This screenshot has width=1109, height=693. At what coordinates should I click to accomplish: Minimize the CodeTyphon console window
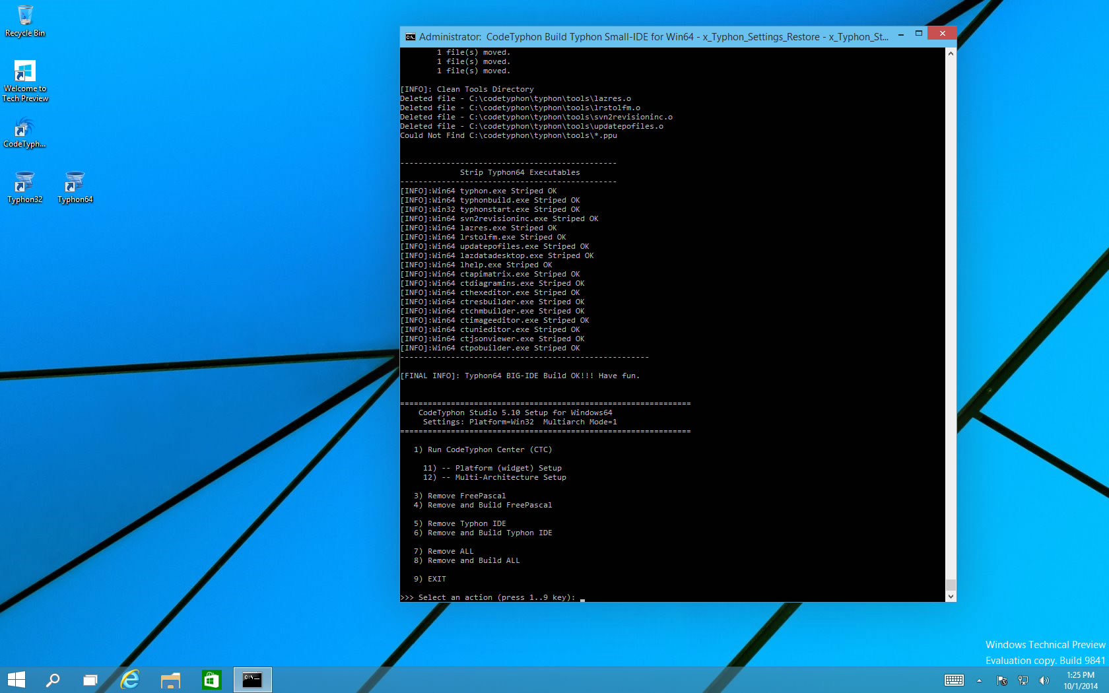pyautogui.click(x=900, y=34)
